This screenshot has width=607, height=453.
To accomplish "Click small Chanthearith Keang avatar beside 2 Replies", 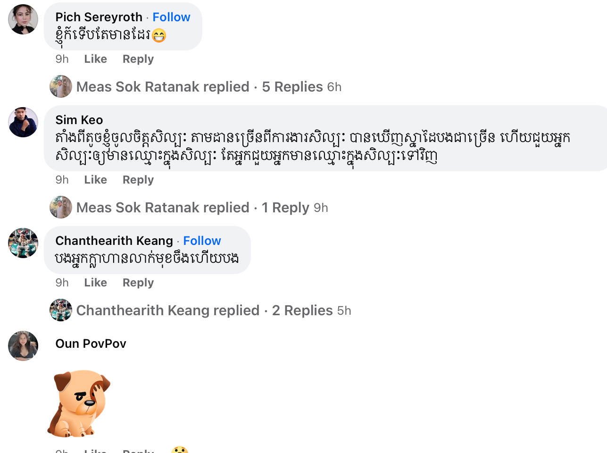I will 61,310.
